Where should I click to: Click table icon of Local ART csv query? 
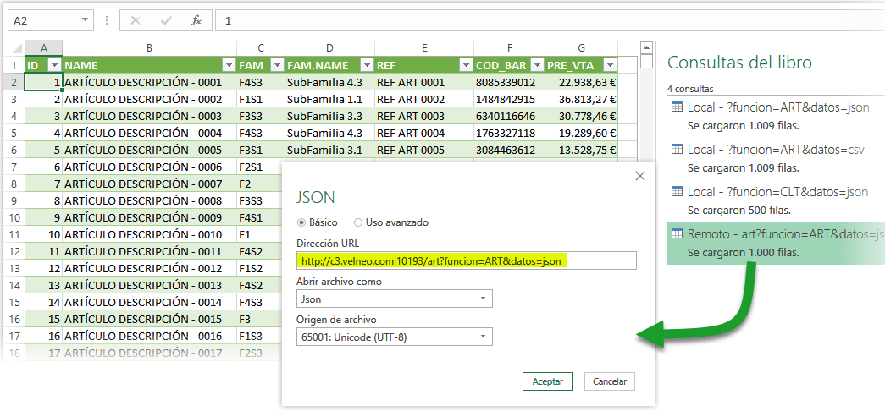[x=677, y=150]
